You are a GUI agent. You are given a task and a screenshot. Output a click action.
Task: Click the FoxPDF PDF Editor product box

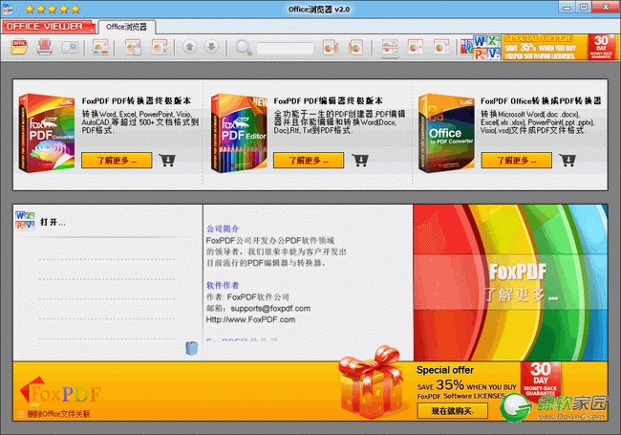pyautogui.click(x=239, y=133)
